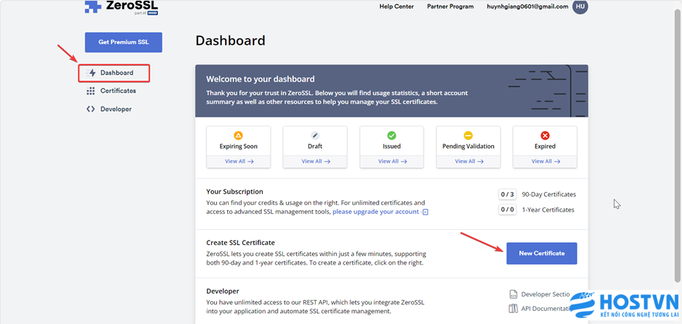
Task: Click the 90-Day Certificates label
Action: tap(549, 194)
